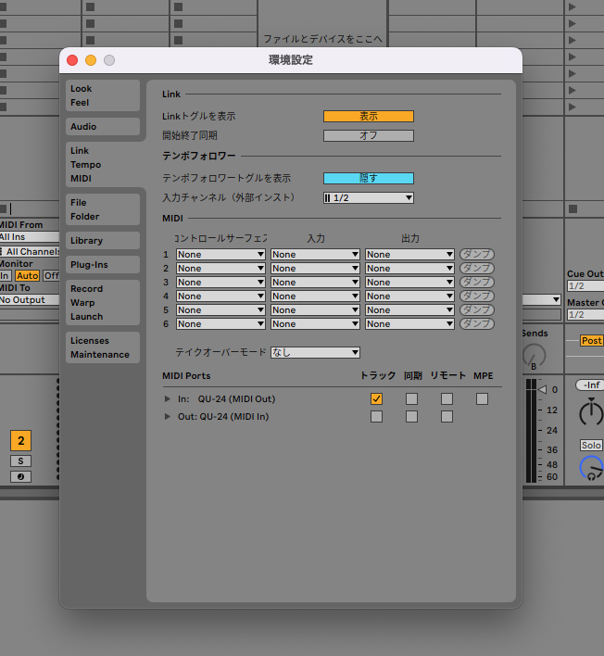Set Monitor to Auto

pos(27,275)
